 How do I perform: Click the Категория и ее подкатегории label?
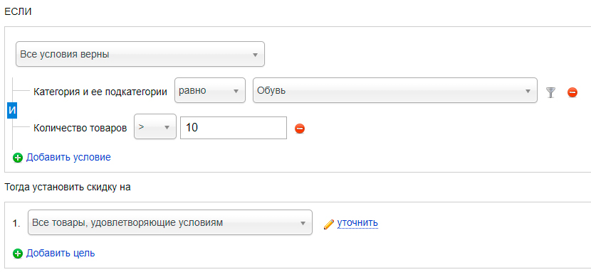100,92
